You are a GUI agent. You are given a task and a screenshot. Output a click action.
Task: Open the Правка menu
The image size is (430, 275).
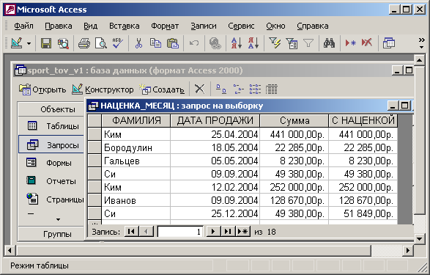coord(59,26)
